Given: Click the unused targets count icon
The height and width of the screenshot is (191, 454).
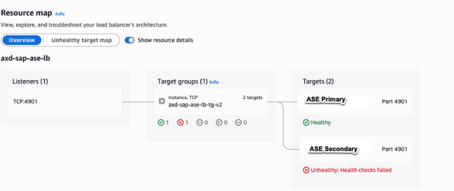Looking at the screenshot, I should coord(200,122).
